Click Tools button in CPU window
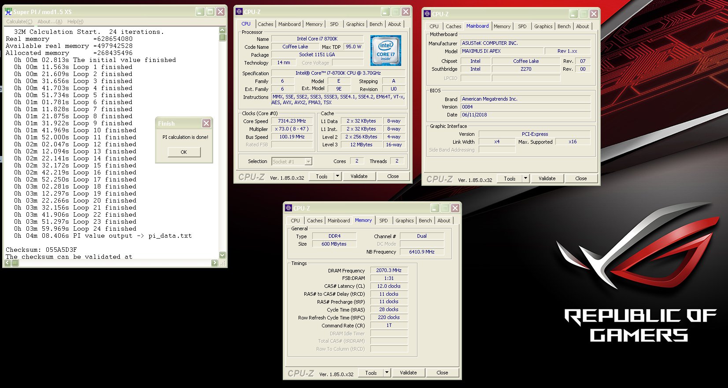The width and height of the screenshot is (728, 388). [x=322, y=177]
